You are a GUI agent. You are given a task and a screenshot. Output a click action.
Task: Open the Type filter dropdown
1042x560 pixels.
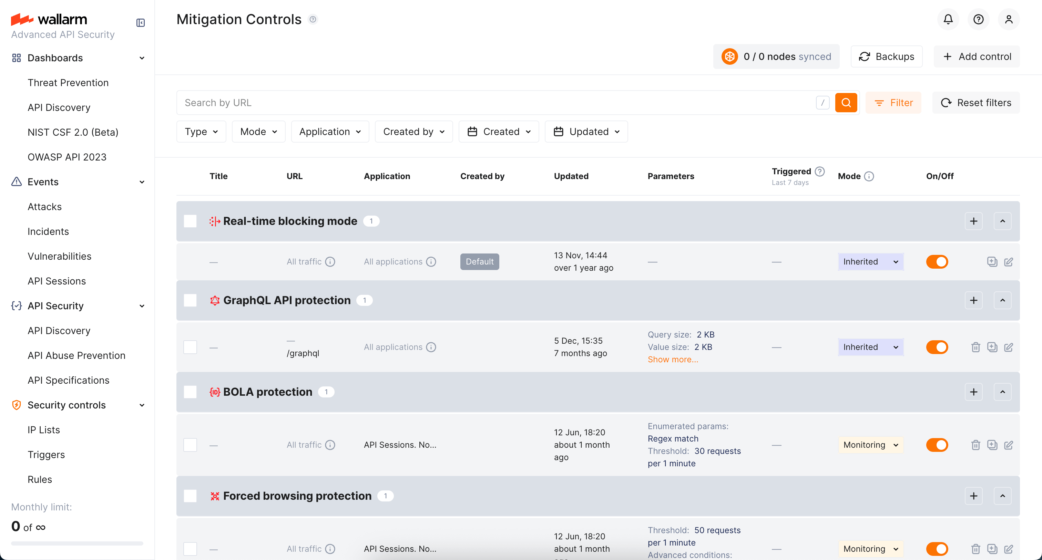(x=201, y=132)
